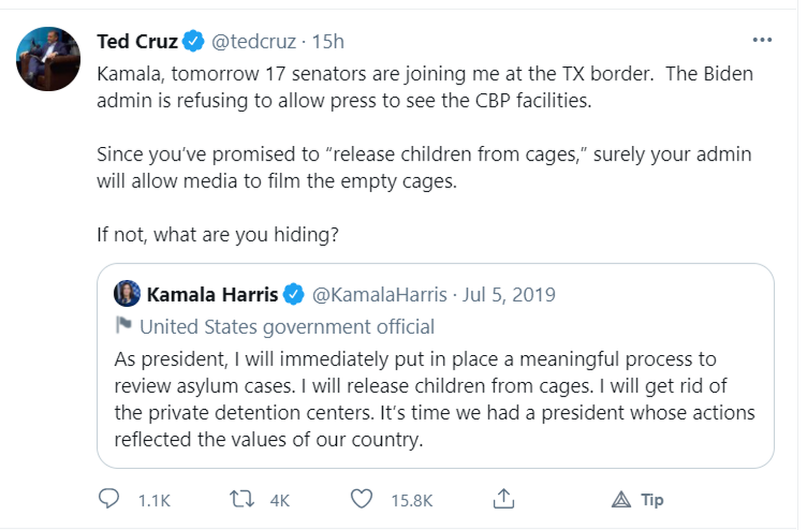This screenshot has width=807, height=530.
Task: Open the quoted Kamala Harris tweet text
Action: coord(434,399)
